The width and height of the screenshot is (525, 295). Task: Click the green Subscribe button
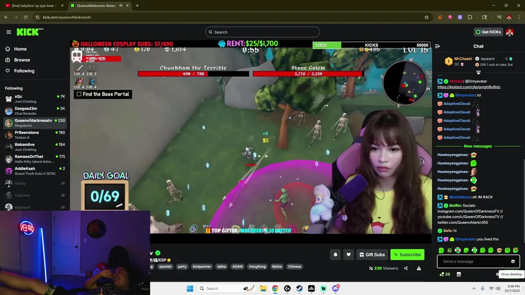click(407, 254)
